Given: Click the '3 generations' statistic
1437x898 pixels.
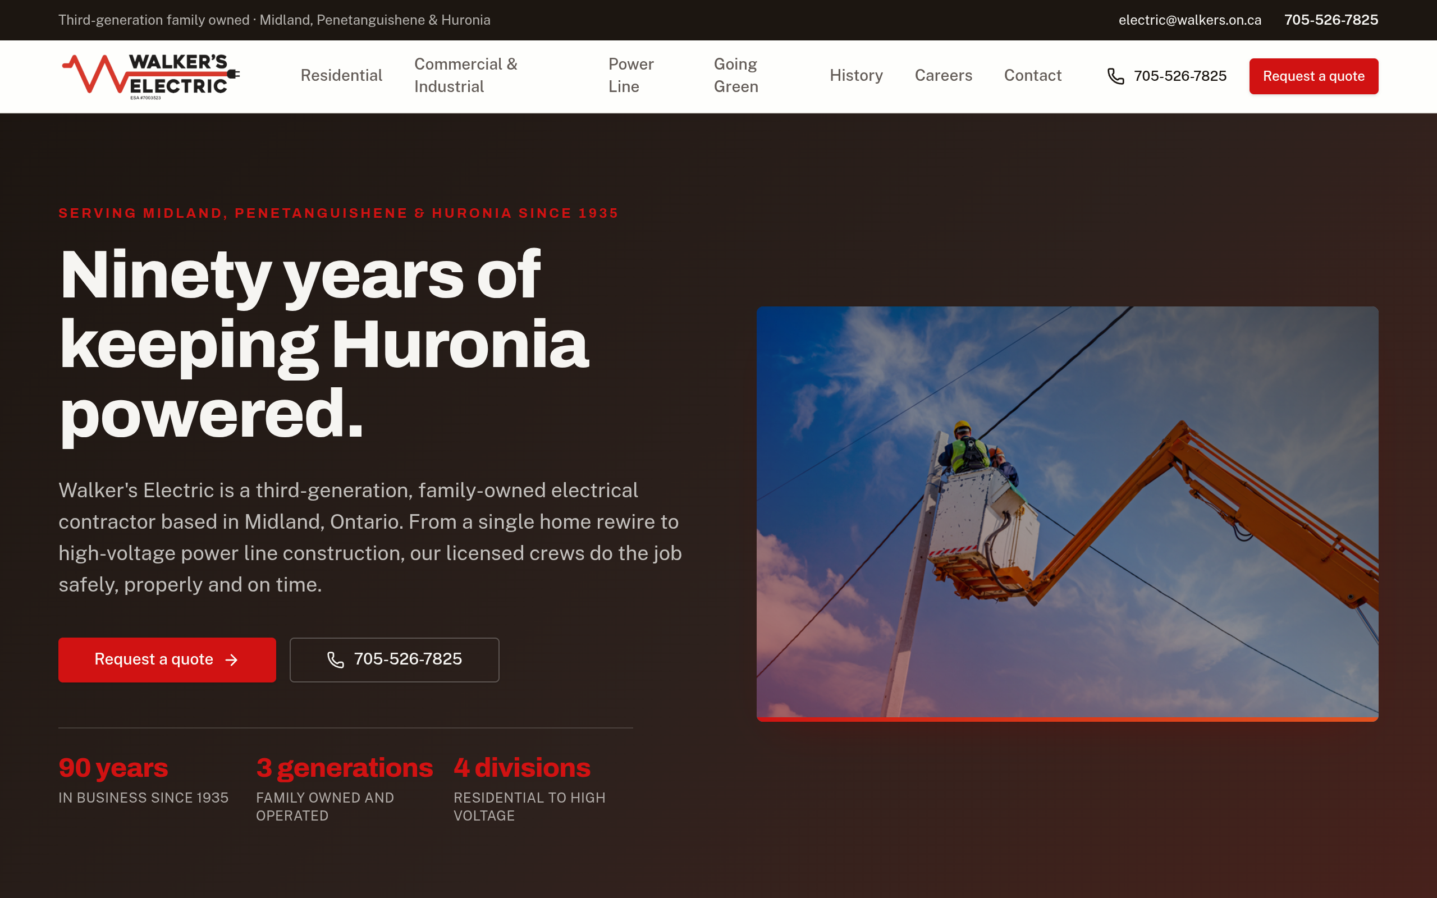Looking at the screenshot, I should click(x=345, y=767).
